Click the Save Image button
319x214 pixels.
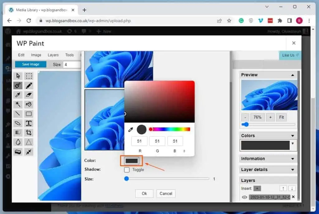(x=30, y=64)
